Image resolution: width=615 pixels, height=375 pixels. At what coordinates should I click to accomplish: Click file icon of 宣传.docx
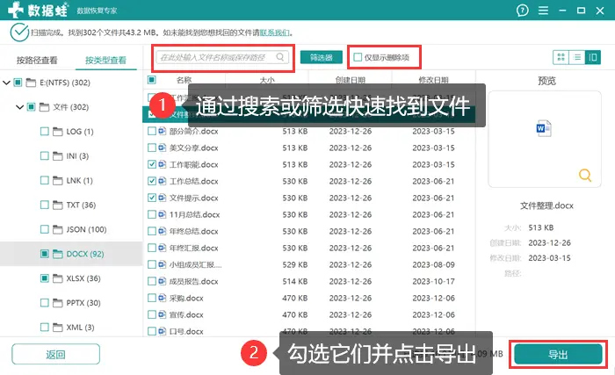163,314
